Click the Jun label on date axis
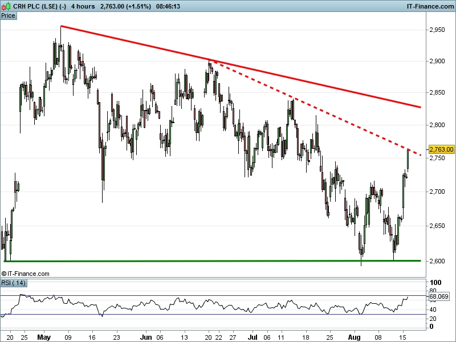The height and width of the screenshot is (342, 456). (146, 337)
